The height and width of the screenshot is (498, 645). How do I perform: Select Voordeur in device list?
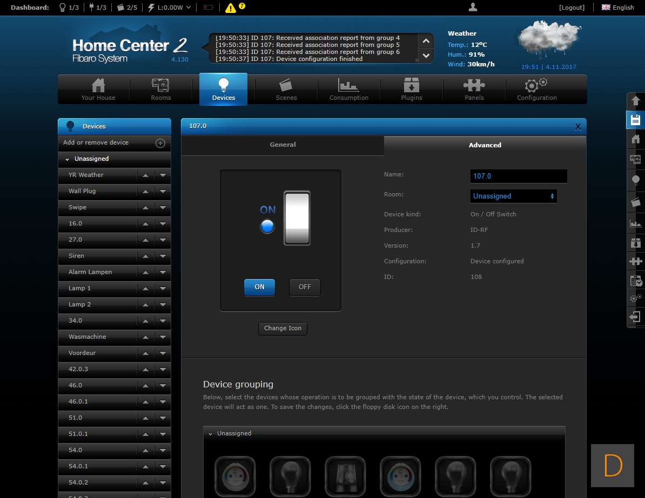[82, 353]
